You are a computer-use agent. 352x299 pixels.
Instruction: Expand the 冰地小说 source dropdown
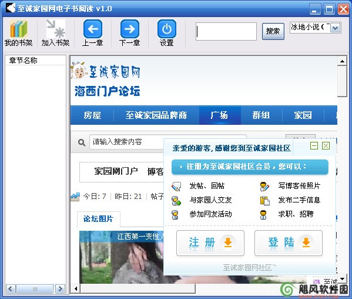[x=336, y=28]
